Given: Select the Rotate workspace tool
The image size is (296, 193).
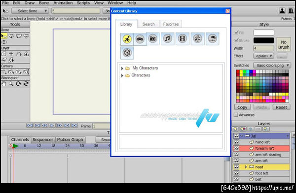Looking at the screenshot, I should [19, 84].
